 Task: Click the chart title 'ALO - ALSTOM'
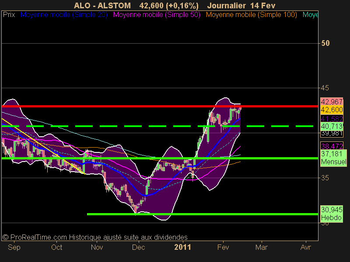click(x=102, y=5)
